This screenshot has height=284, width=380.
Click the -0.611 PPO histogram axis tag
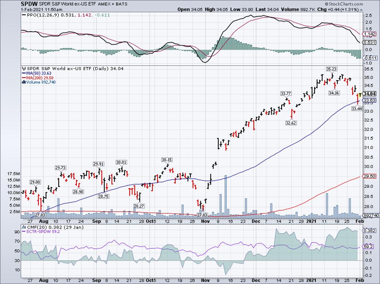[x=370, y=58]
